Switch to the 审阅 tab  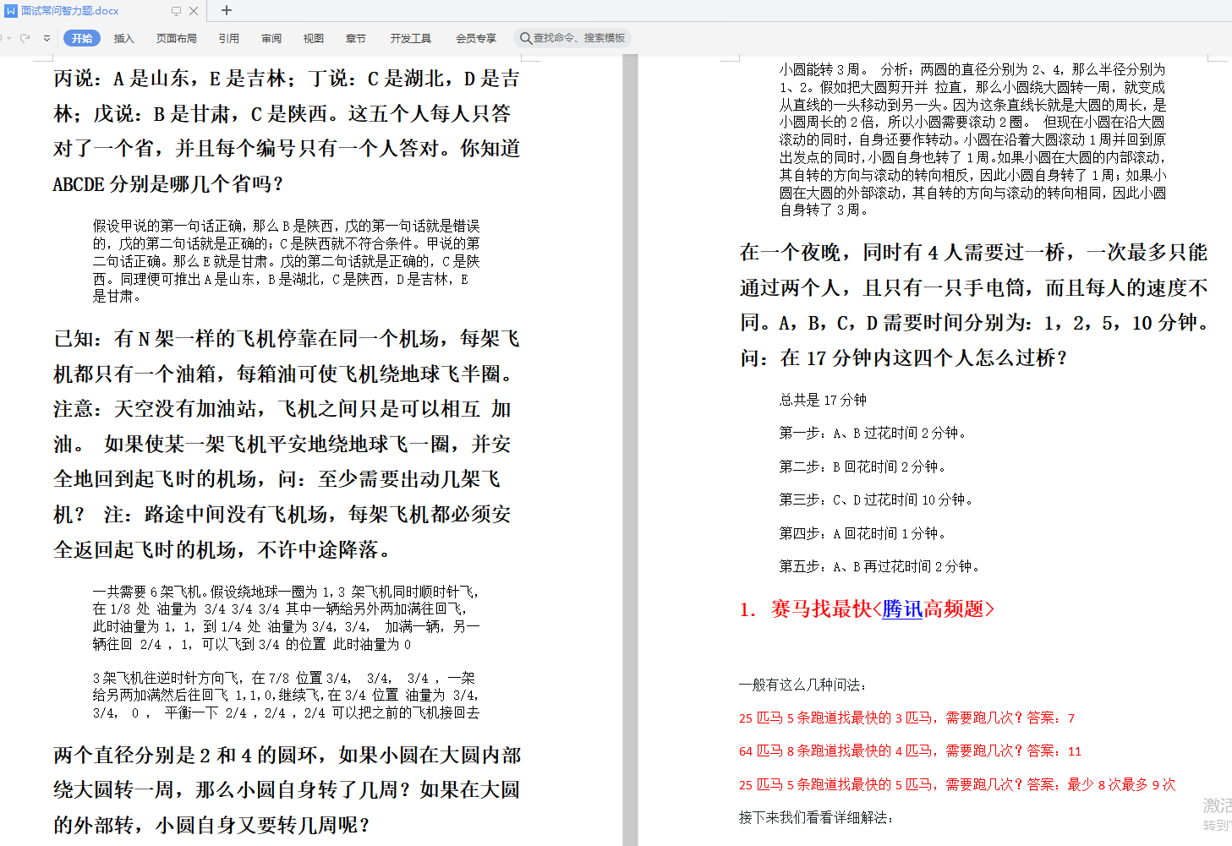[271, 38]
